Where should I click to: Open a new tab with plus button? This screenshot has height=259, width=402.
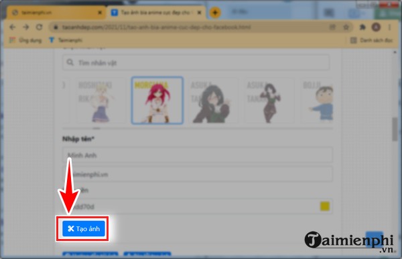coord(215,12)
